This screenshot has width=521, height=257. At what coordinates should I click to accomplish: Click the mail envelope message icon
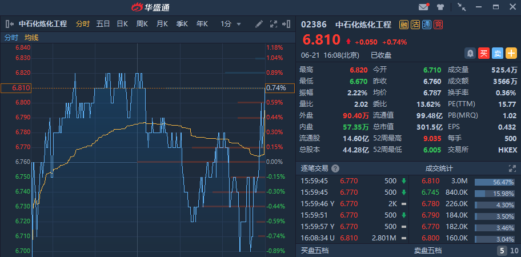pos(423,7)
